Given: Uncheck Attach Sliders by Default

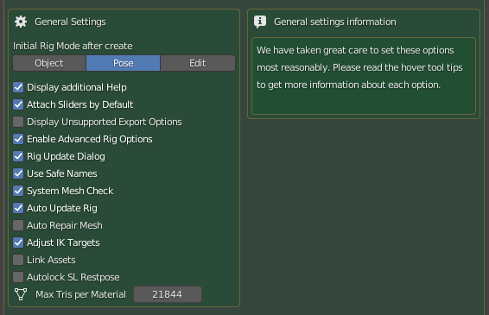Looking at the screenshot, I should pos(18,104).
